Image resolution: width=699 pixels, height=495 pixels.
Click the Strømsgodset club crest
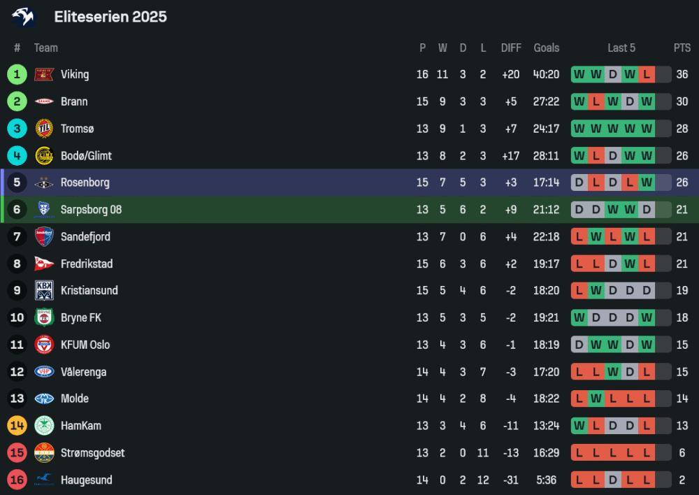tap(44, 453)
